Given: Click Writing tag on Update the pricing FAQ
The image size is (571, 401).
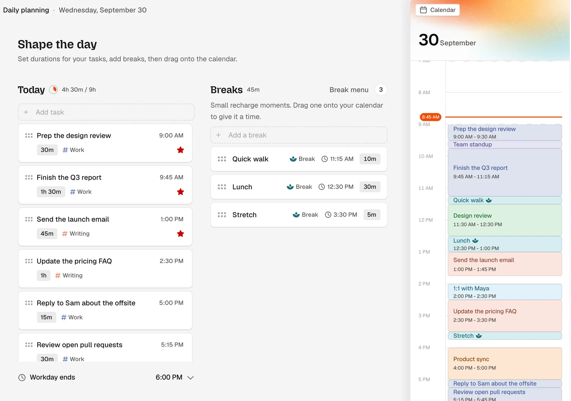Looking at the screenshot, I should click(69, 276).
